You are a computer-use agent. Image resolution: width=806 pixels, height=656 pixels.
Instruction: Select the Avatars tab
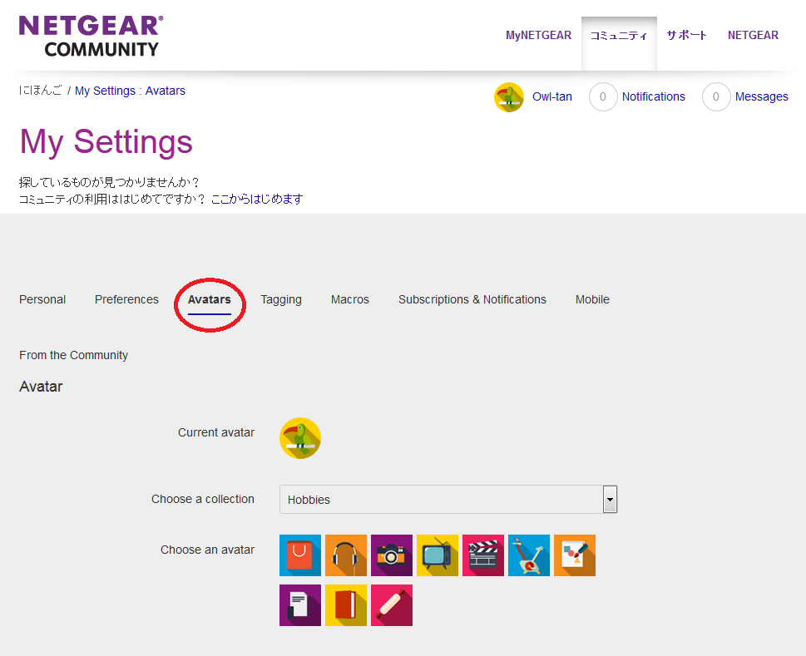(x=210, y=299)
